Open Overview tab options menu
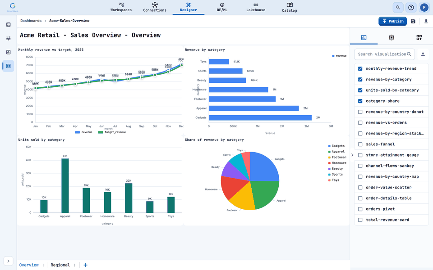433x270 pixels. point(43,265)
